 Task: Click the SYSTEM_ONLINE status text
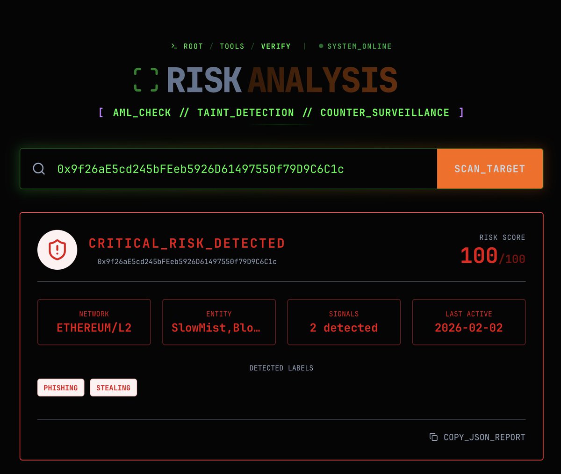tap(360, 46)
